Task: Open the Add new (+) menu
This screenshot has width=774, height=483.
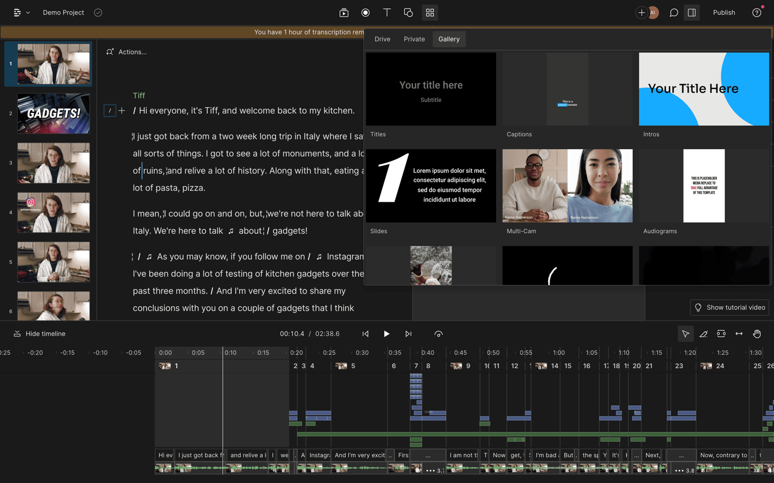Action: coord(641,12)
